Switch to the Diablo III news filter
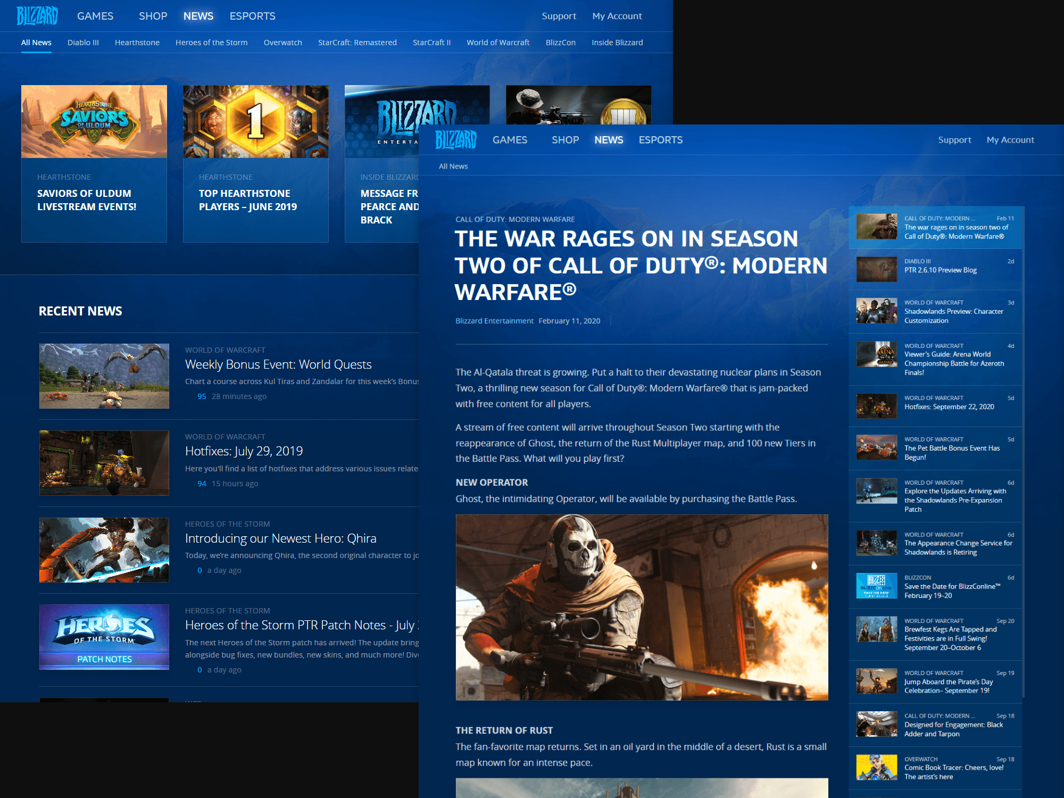The width and height of the screenshot is (1064, 798). pos(83,43)
